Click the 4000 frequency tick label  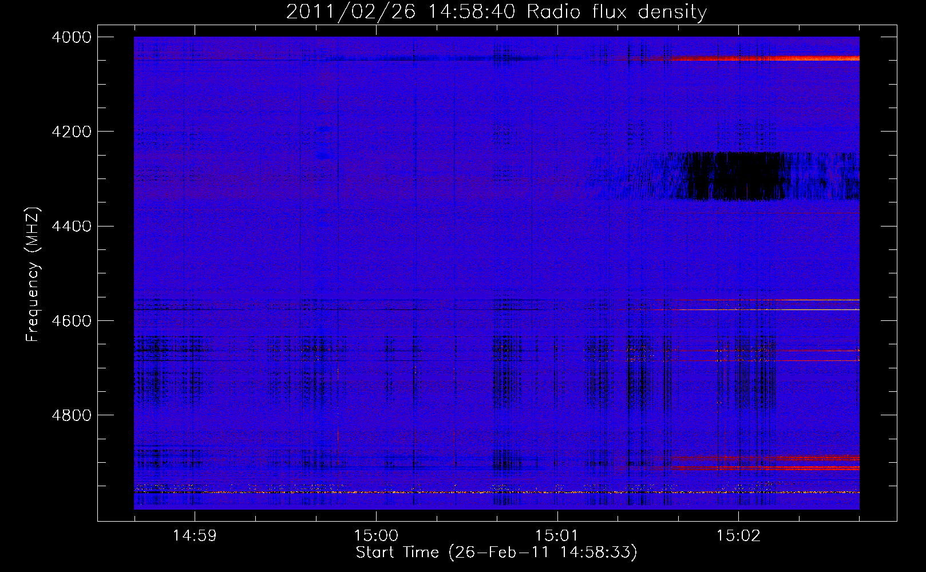pos(72,37)
